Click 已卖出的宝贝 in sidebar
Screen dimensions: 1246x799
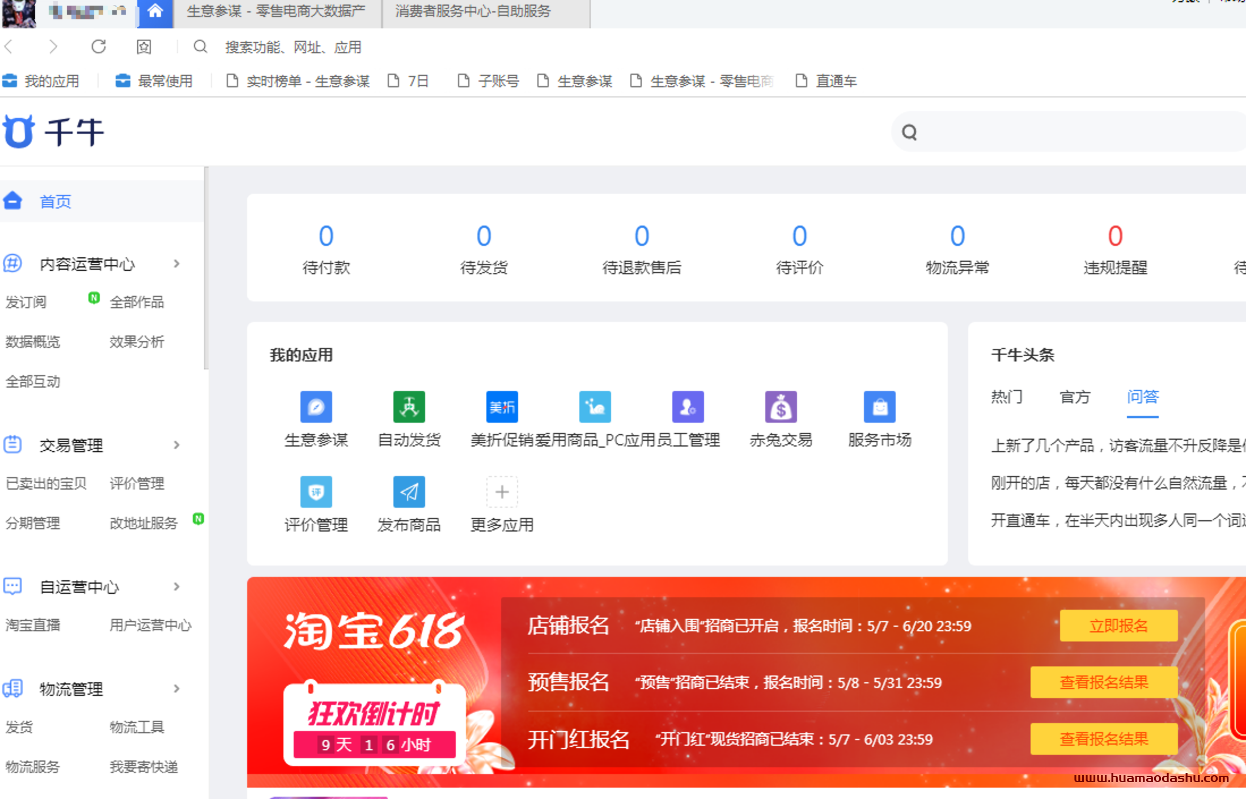[x=46, y=483]
